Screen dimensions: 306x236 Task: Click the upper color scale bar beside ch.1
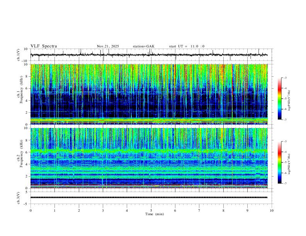tap(280, 99)
